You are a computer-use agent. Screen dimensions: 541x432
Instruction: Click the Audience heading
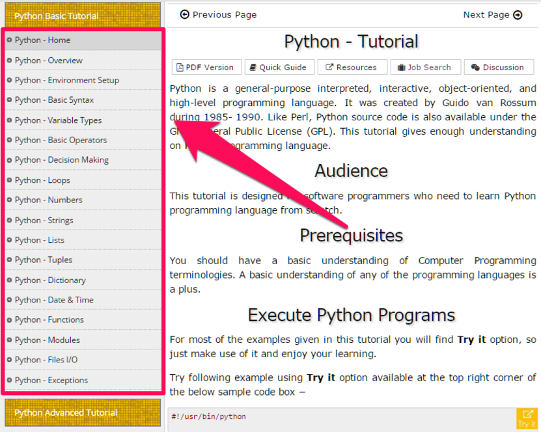pyautogui.click(x=352, y=171)
